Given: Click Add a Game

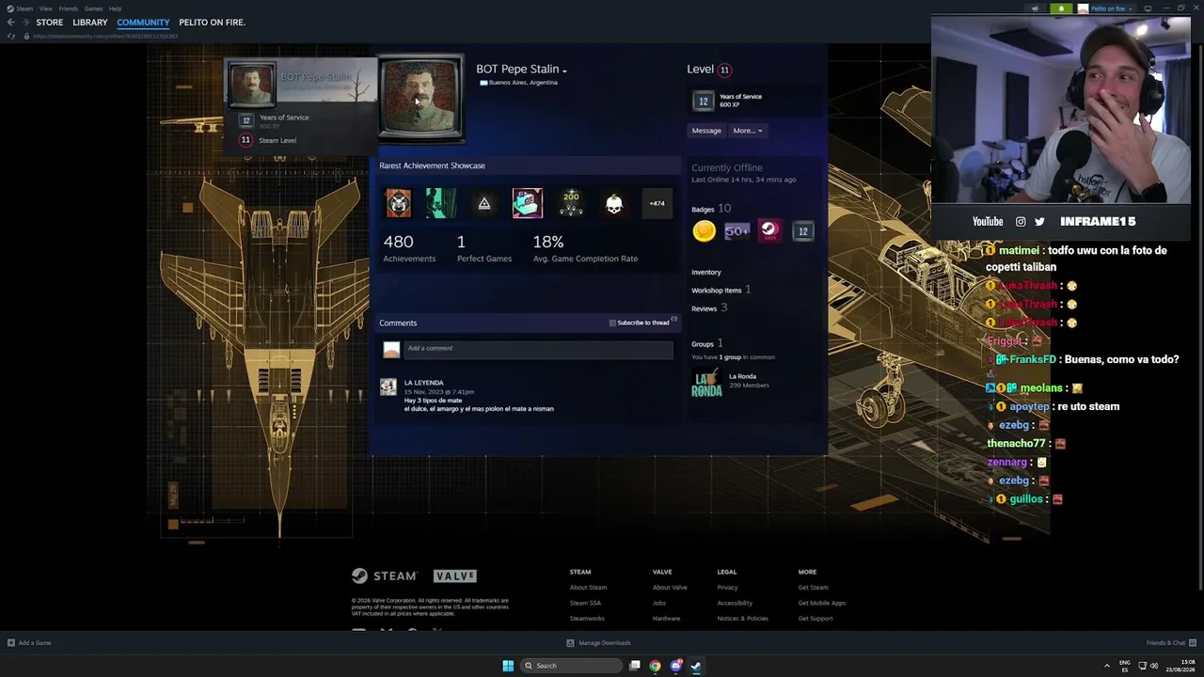Looking at the screenshot, I should click(x=29, y=643).
